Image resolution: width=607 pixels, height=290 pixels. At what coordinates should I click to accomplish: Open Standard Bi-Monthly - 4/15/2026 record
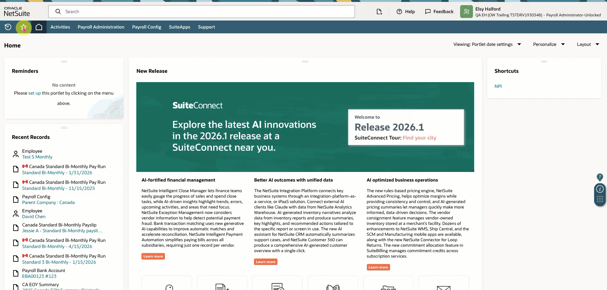click(x=57, y=246)
